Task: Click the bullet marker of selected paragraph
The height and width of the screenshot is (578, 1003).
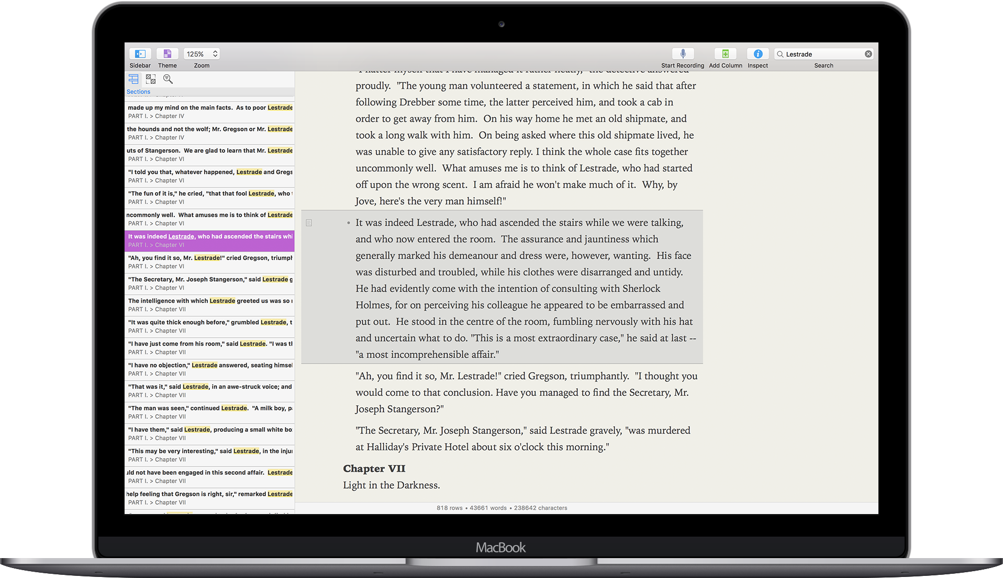Action: pos(348,223)
